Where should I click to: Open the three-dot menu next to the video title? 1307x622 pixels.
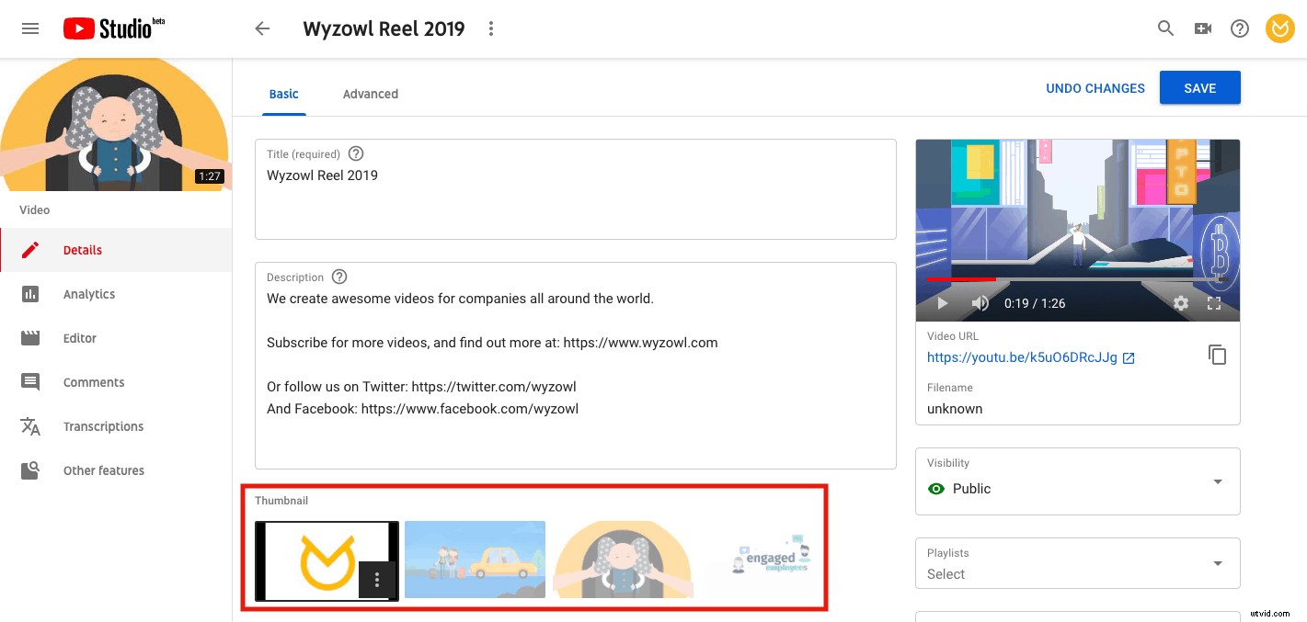click(491, 28)
